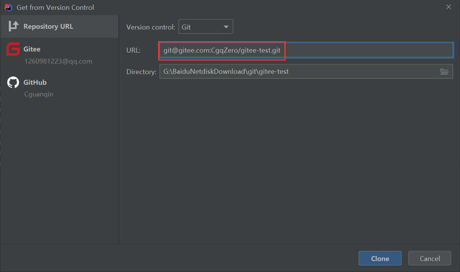Switch to the Gitee section
The image size is (460, 272).
click(x=32, y=49)
